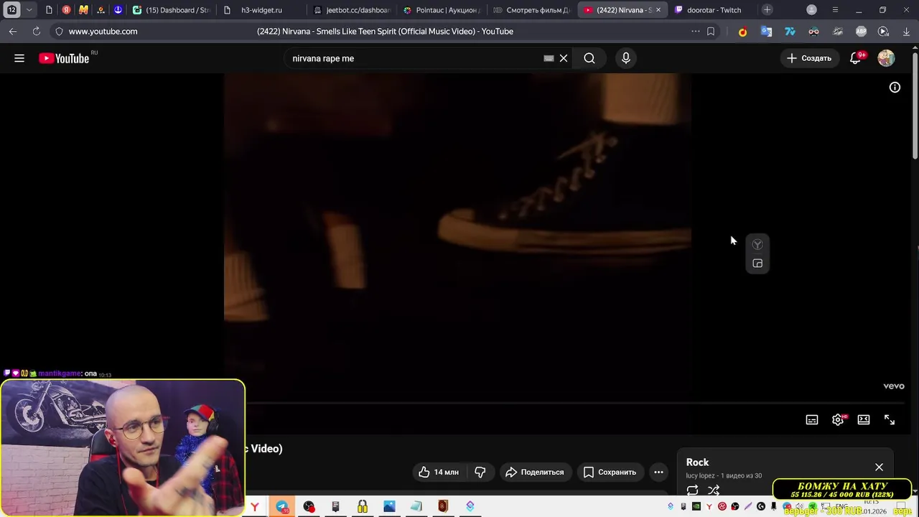Go back in the browser
The width and height of the screenshot is (919, 517).
[13, 32]
